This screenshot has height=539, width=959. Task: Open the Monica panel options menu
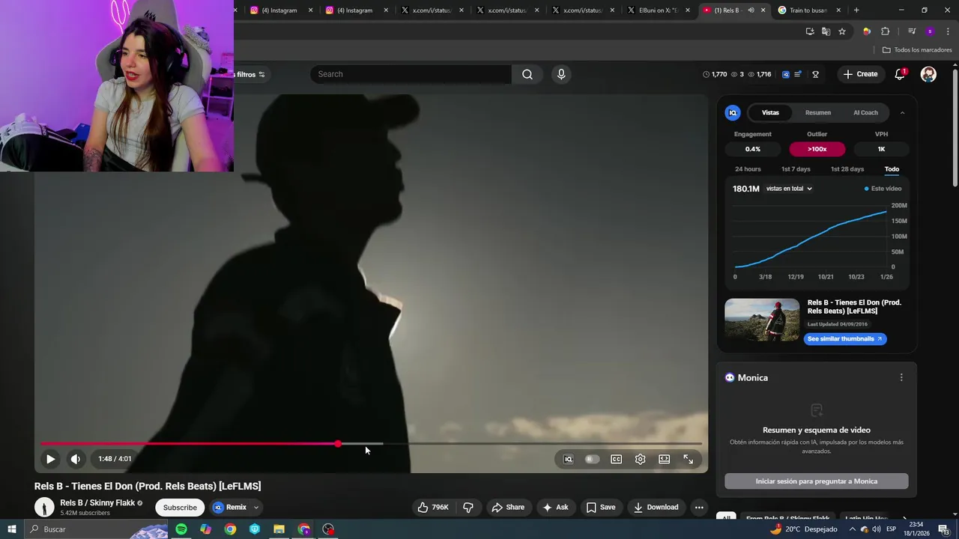coord(901,377)
